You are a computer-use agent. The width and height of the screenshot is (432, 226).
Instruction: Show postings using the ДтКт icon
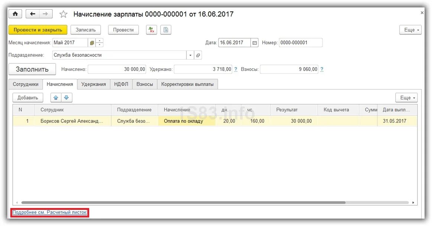click(151, 30)
